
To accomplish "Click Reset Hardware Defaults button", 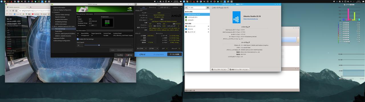I will click(125, 50).
